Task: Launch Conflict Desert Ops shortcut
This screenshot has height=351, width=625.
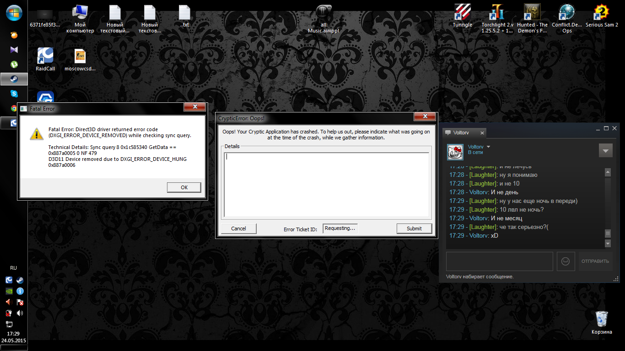Action: [x=567, y=18]
